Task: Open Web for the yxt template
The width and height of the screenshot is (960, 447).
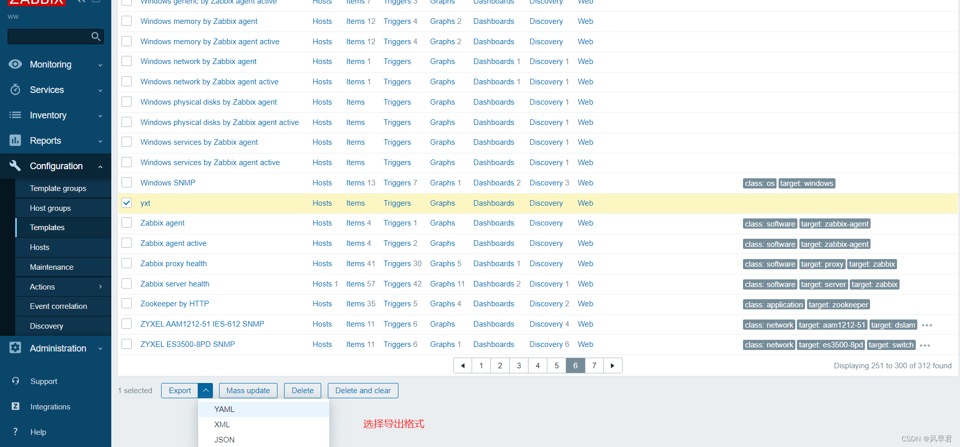Action: pyautogui.click(x=585, y=203)
